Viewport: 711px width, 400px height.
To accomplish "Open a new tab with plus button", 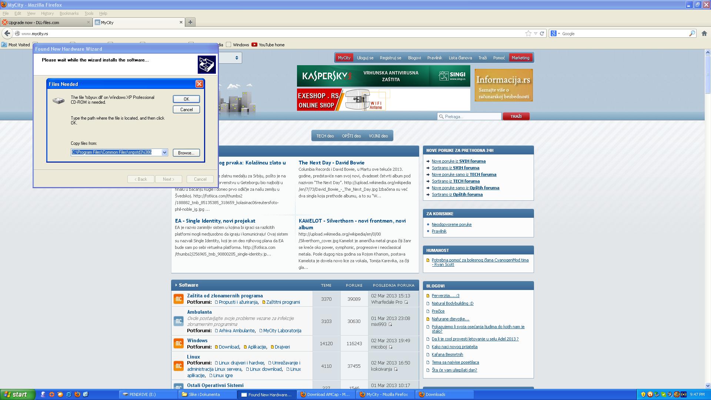I will click(x=190, y=22).
